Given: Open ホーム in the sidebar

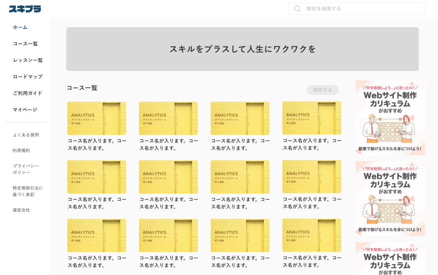Looking at the screenshot, I should [20, 27].
